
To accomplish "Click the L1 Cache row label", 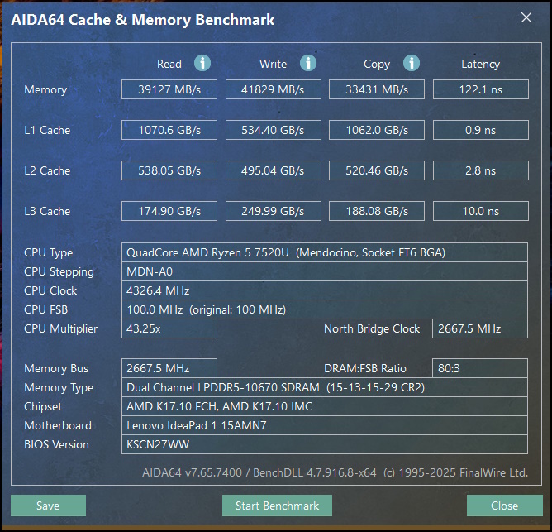I will click(x=47, y=130).
